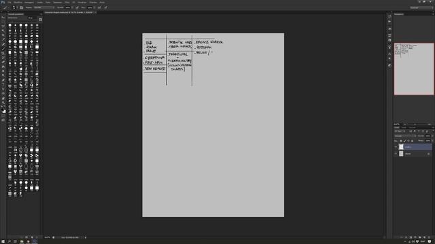
Task: Lock image pixels of the layer
Action: [404, 141]
